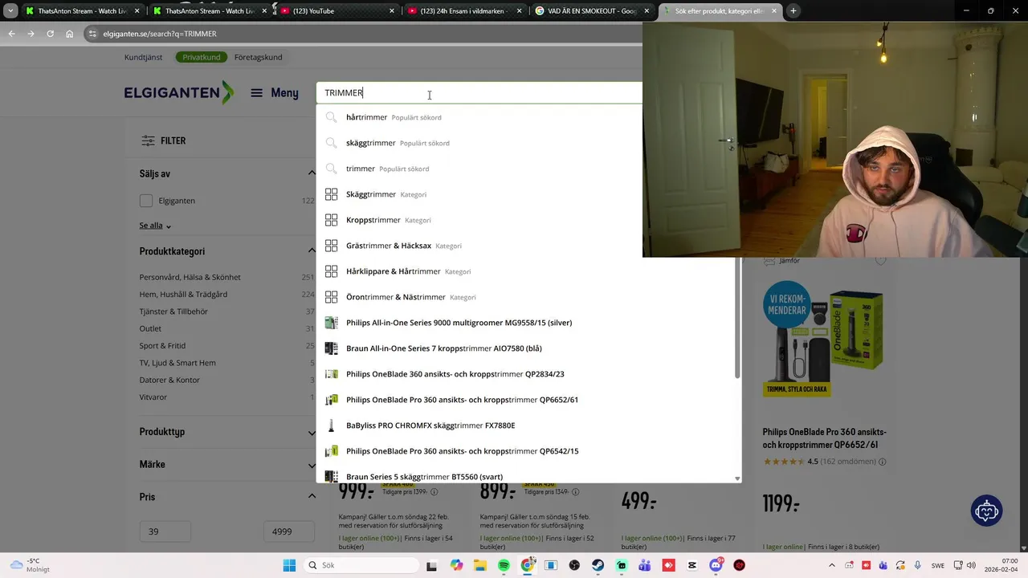The image size is (1028, 578).
Task: Collapse the Pris filter section
Action: pos(312,497)
